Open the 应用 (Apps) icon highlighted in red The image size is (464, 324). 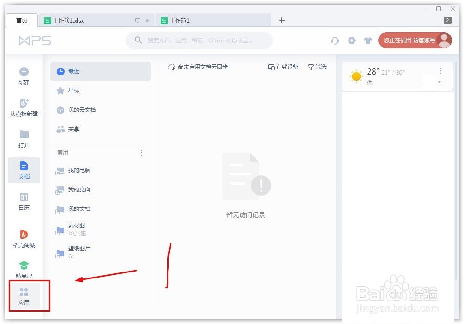click(24, 296)
